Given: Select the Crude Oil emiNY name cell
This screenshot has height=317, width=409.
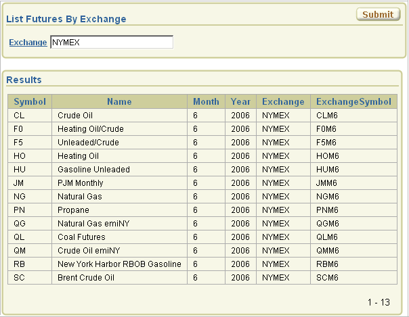Looking at the screenshot, I should (119, 251).
